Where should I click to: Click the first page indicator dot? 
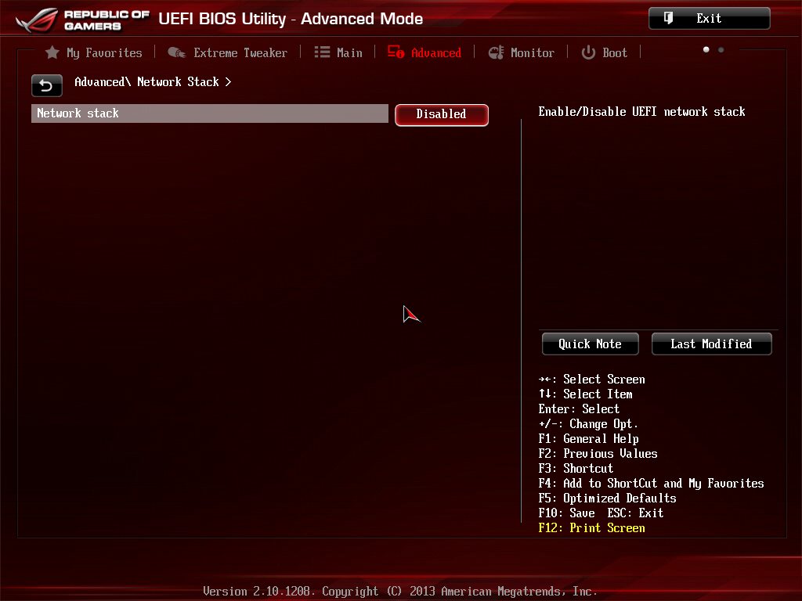point(706,49)
